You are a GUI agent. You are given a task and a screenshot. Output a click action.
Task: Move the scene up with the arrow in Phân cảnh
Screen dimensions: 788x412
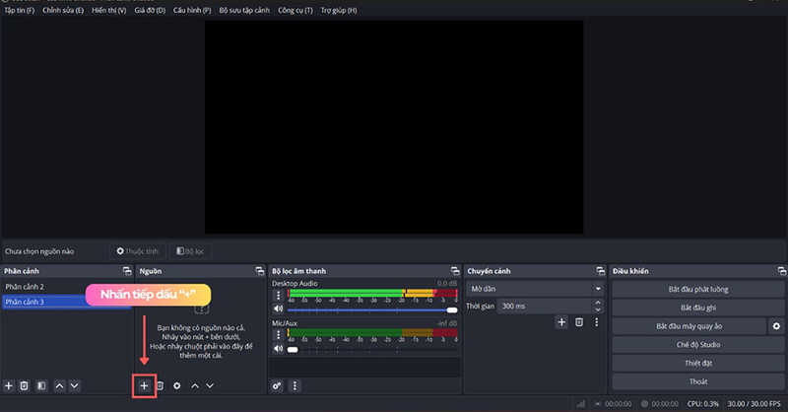(59, 385)
